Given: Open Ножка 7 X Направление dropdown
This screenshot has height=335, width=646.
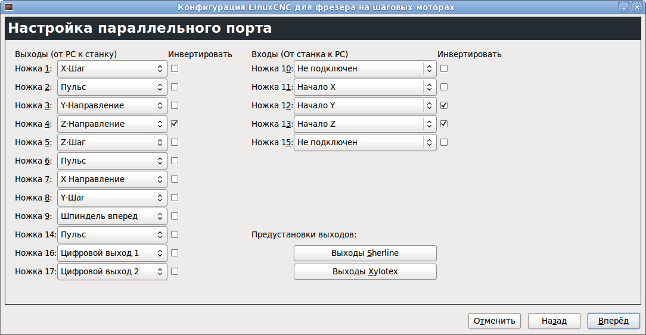Looking at the screenshot, I should coord(112,179).
